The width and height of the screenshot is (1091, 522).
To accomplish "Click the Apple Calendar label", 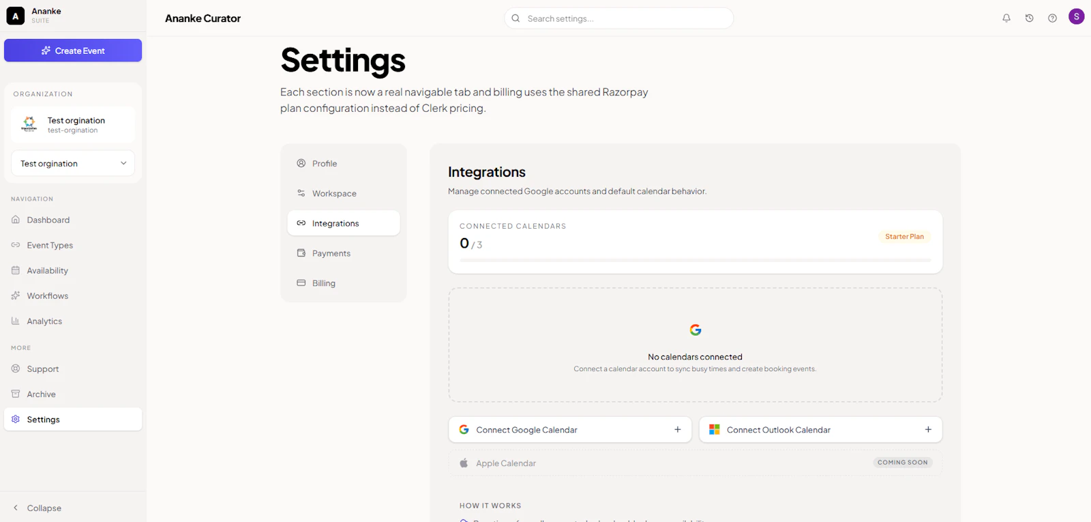I will click(506, 463).
